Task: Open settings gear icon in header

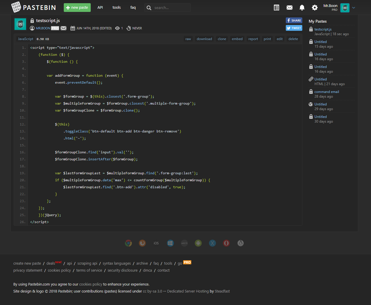Action: pyautogui.click(x=314, y=8)
